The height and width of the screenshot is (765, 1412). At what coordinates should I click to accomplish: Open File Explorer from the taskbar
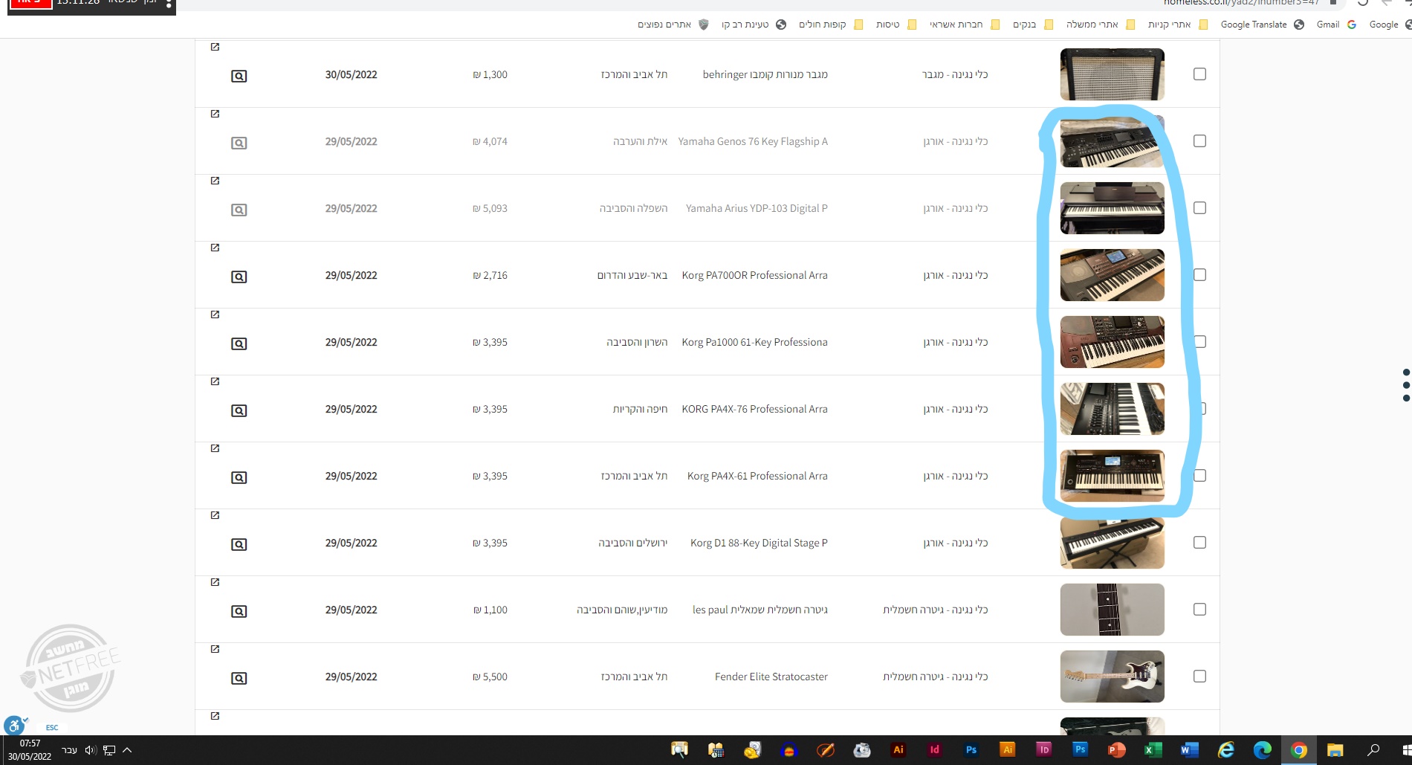1335,749
